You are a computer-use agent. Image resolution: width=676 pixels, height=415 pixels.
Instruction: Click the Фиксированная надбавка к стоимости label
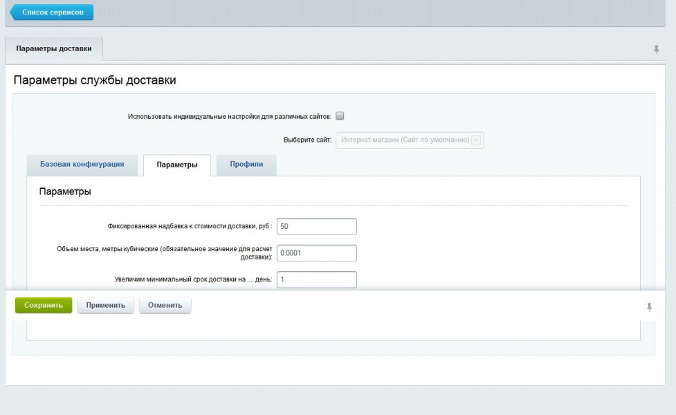(x=190, y=226)
